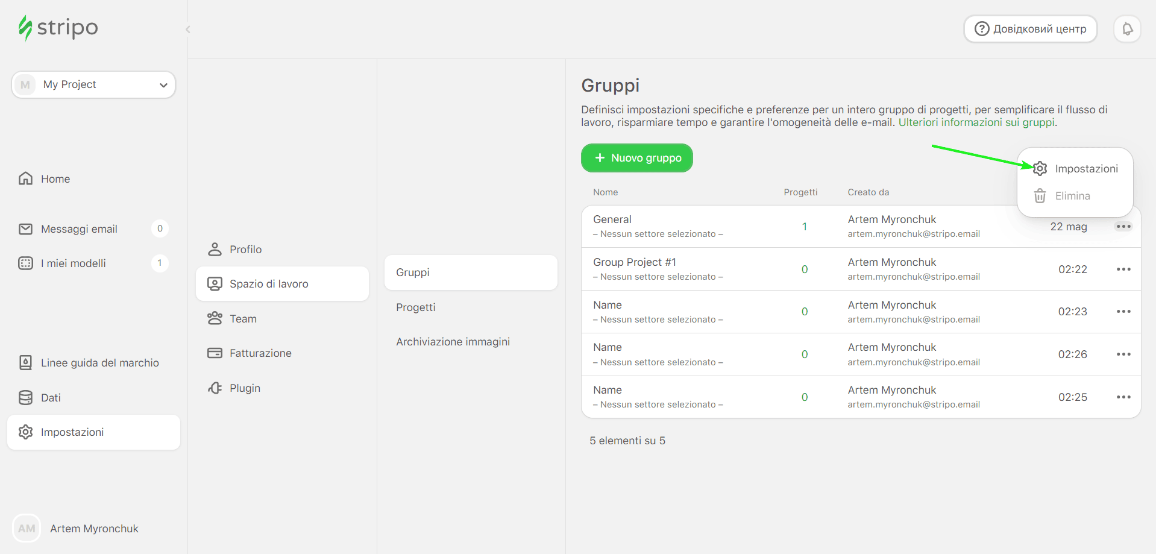This screenshot has height=554, width=1156.
Task: Open I miei modelli section
Action: (x=73, y=263)
